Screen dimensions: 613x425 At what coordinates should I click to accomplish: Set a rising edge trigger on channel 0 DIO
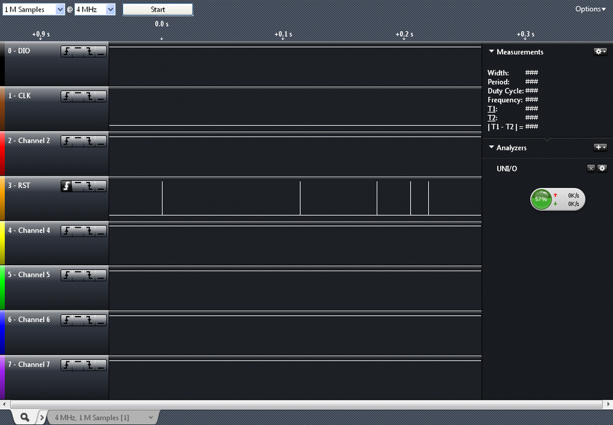67,51
